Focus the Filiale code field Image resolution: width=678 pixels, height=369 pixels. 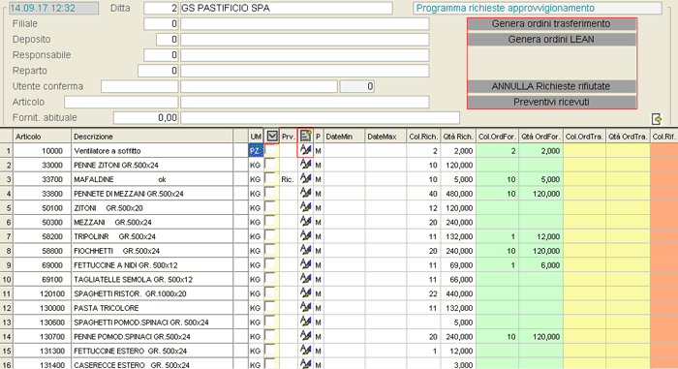[161, 24]
